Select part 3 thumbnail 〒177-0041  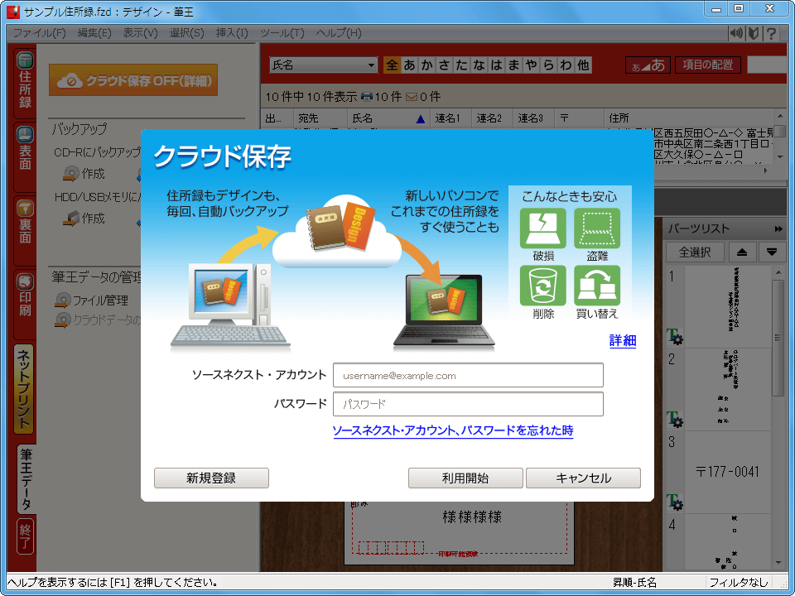728,472
